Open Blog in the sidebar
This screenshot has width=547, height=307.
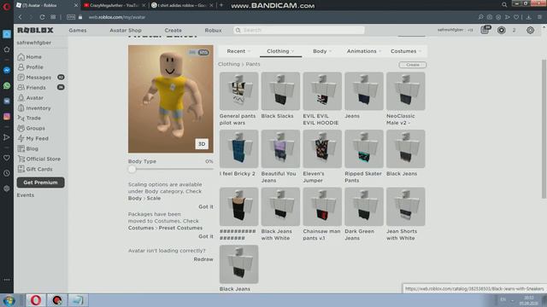28,148
